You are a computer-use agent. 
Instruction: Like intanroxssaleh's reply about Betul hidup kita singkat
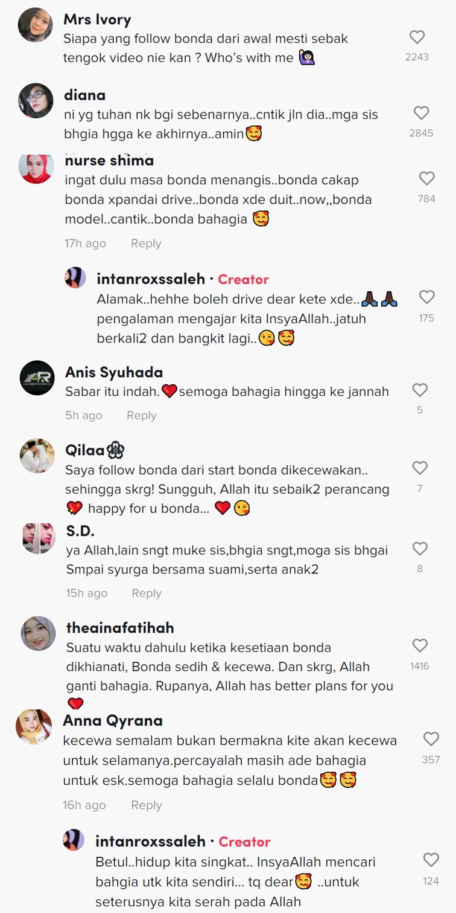click(431, 860)
